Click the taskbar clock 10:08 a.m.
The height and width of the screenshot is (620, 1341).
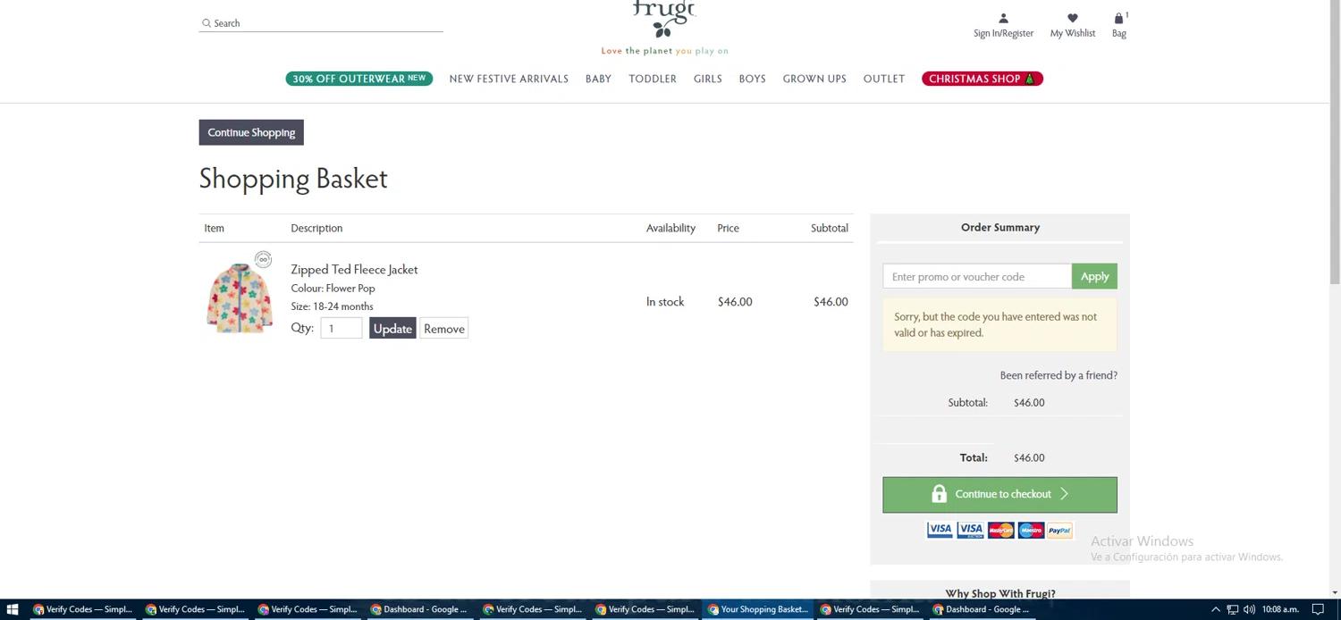pyautogui.click(x=1280, y=609)
